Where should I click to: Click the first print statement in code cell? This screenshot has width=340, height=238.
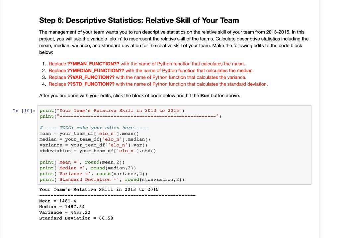tap(112, 111)
